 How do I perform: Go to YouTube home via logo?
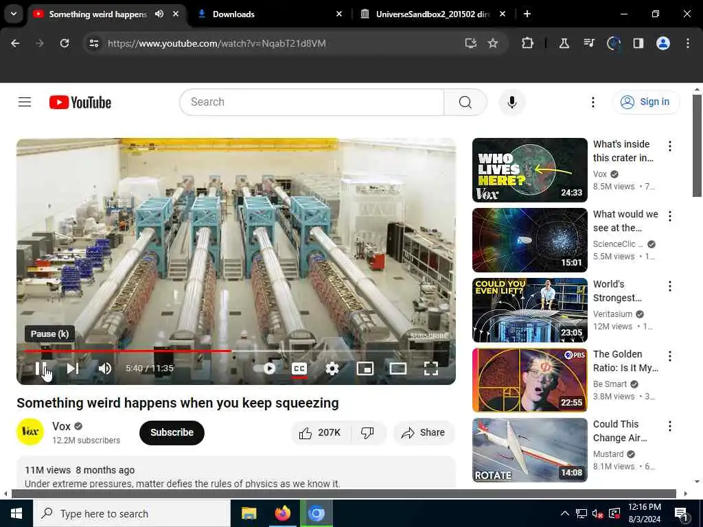(80, 102)
